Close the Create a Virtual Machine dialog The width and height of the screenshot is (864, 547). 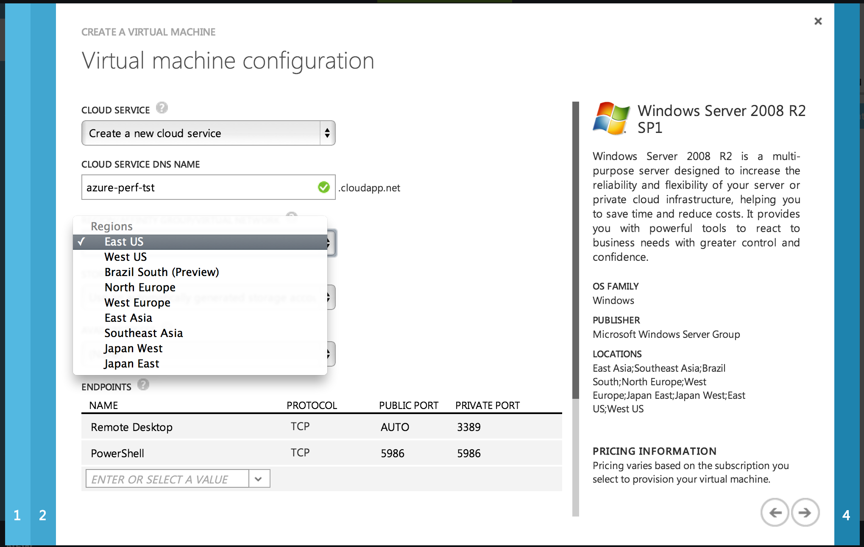(x=818, y=21)
